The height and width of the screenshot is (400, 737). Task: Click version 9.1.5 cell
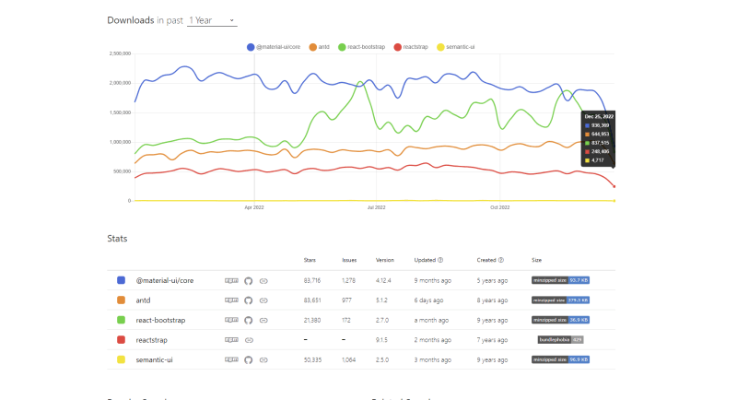(x=381, y=340)
